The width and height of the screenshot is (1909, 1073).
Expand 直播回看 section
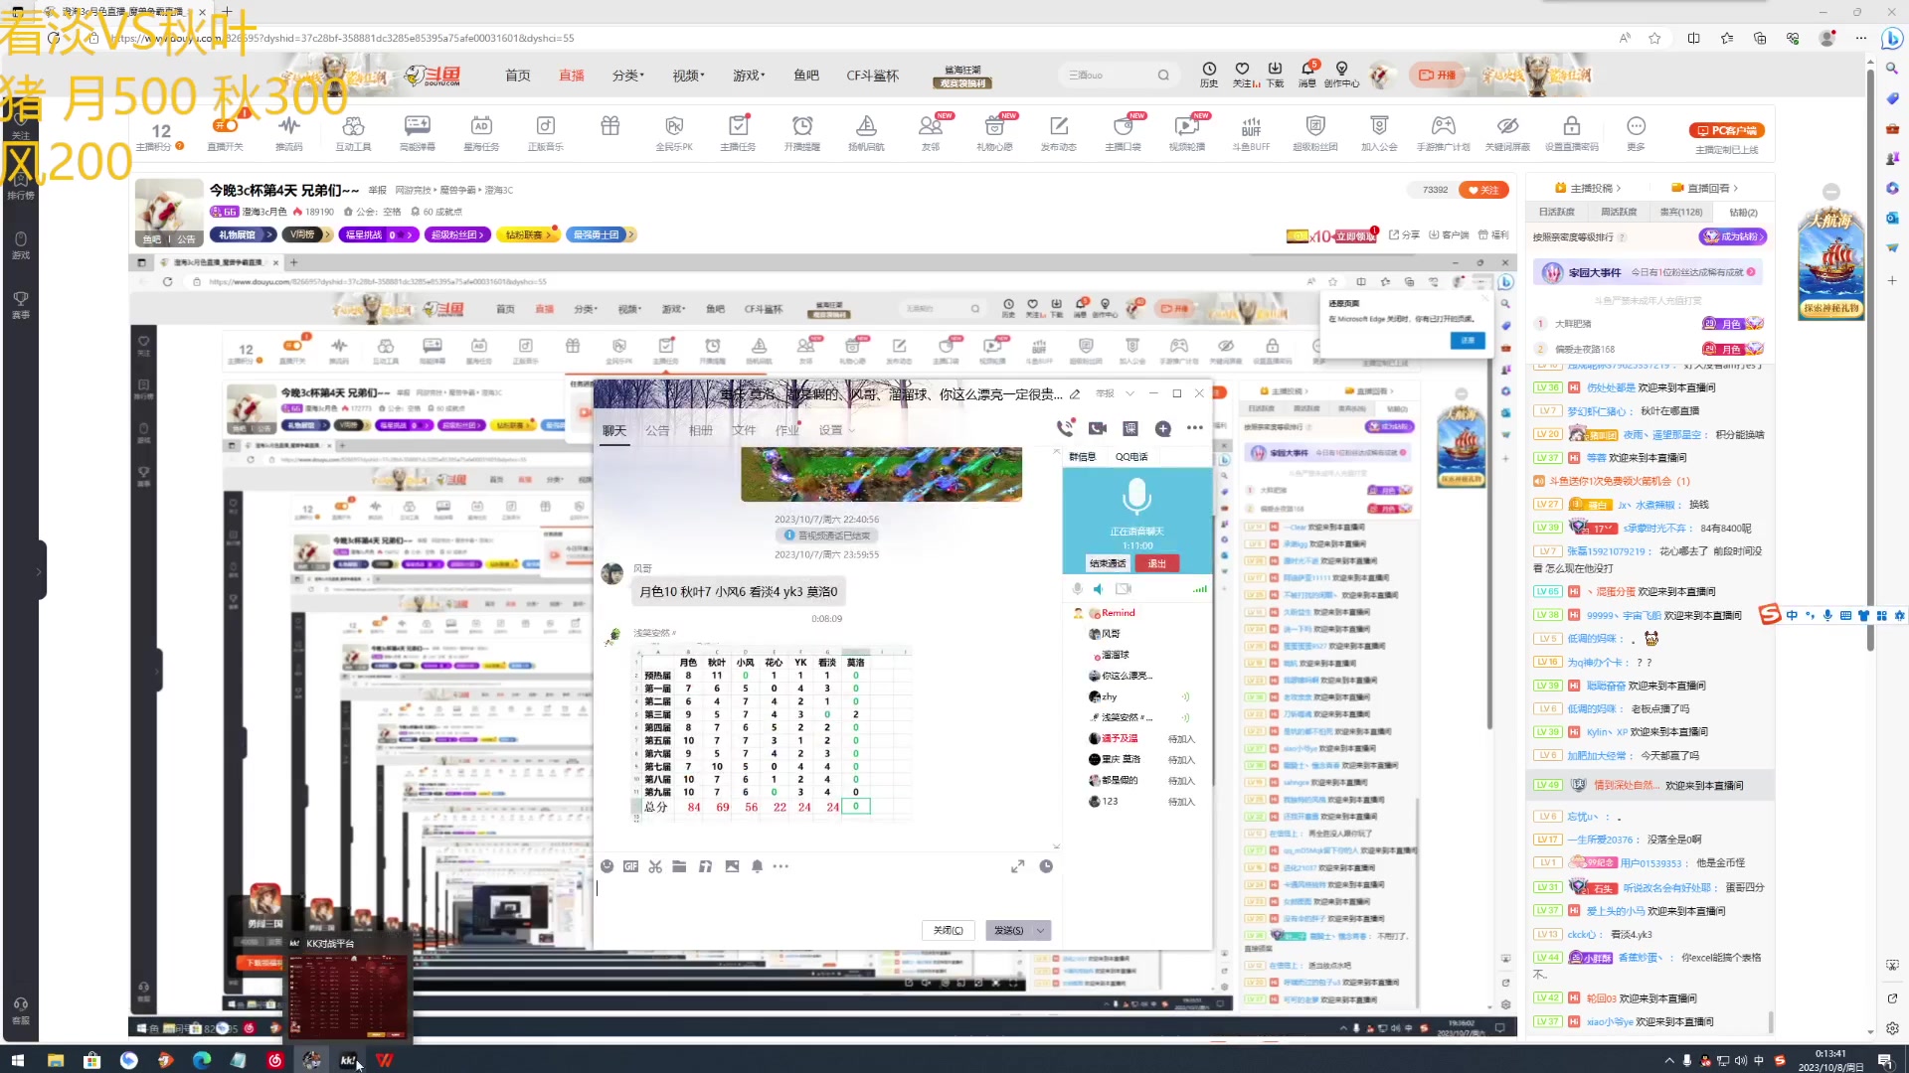click(1705, 188)
